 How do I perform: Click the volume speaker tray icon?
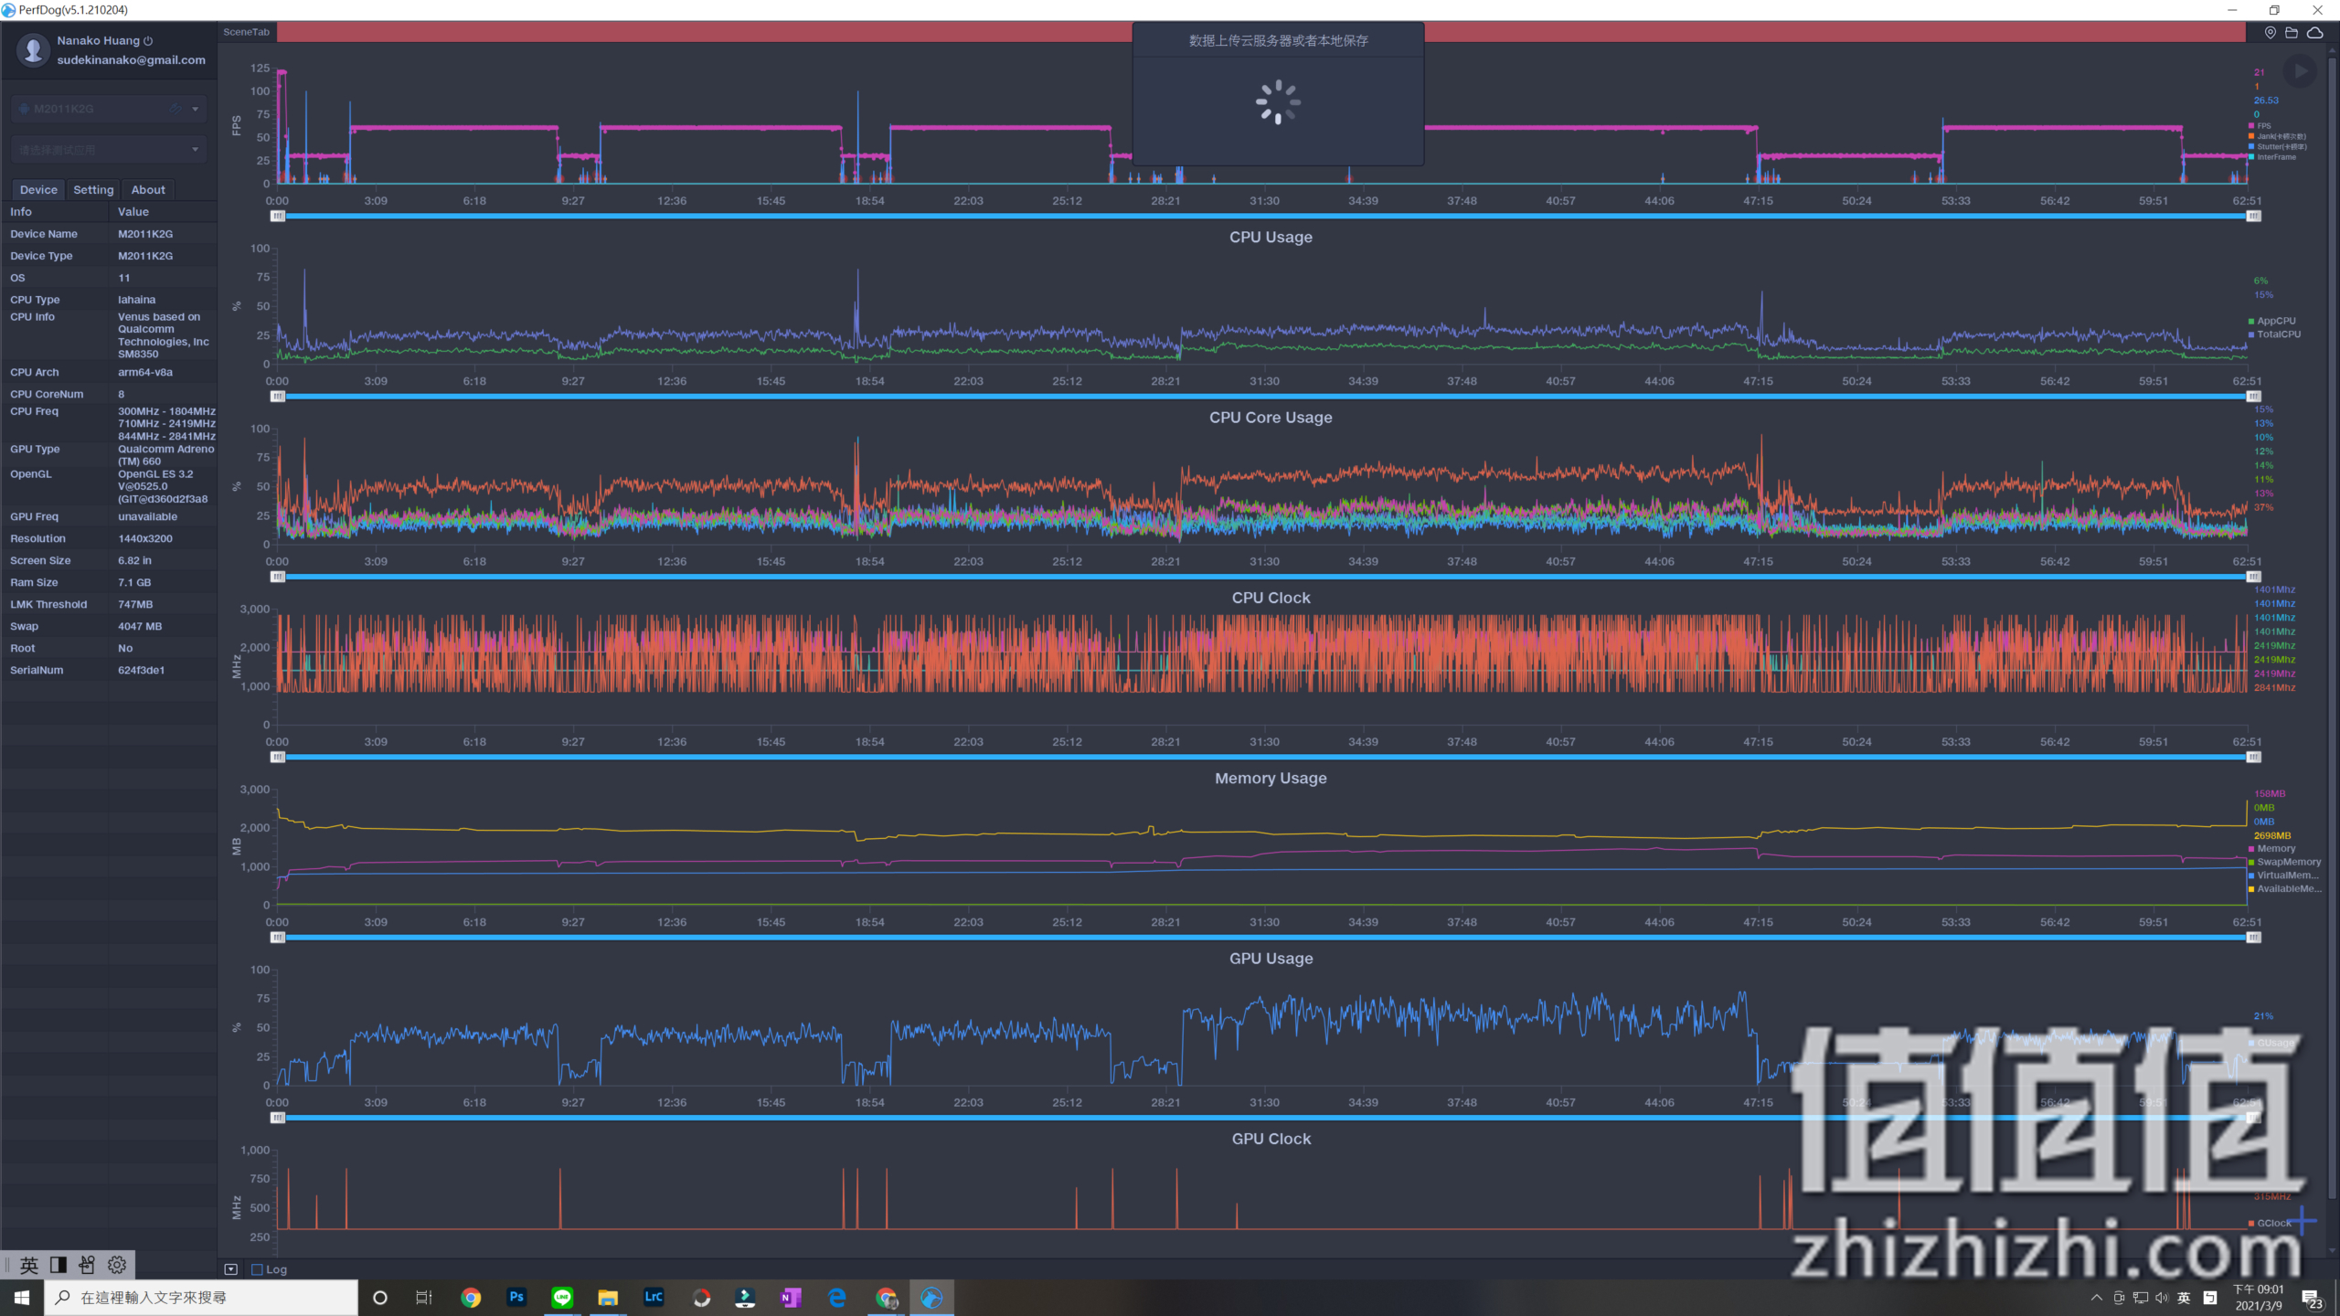(x=2162, y=1298)
